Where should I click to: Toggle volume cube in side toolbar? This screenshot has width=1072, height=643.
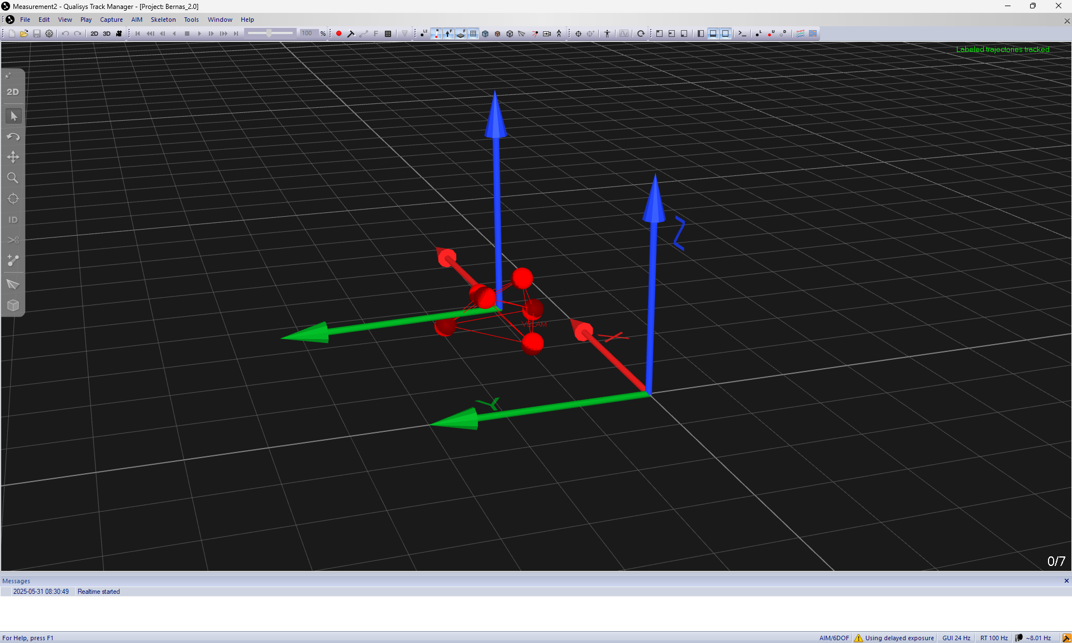tap(13, 306)
